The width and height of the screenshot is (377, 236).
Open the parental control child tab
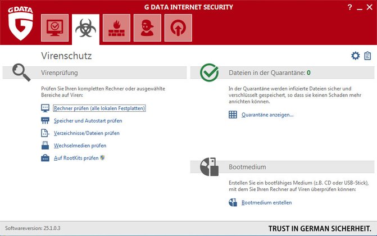tap(147, 28)
